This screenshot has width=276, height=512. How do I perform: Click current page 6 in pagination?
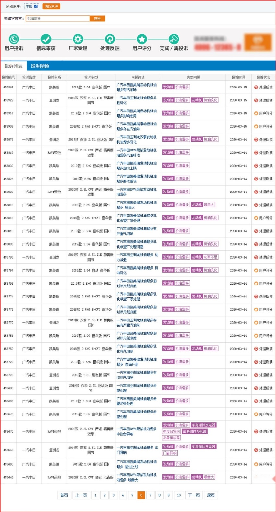[x=141, y=495]
